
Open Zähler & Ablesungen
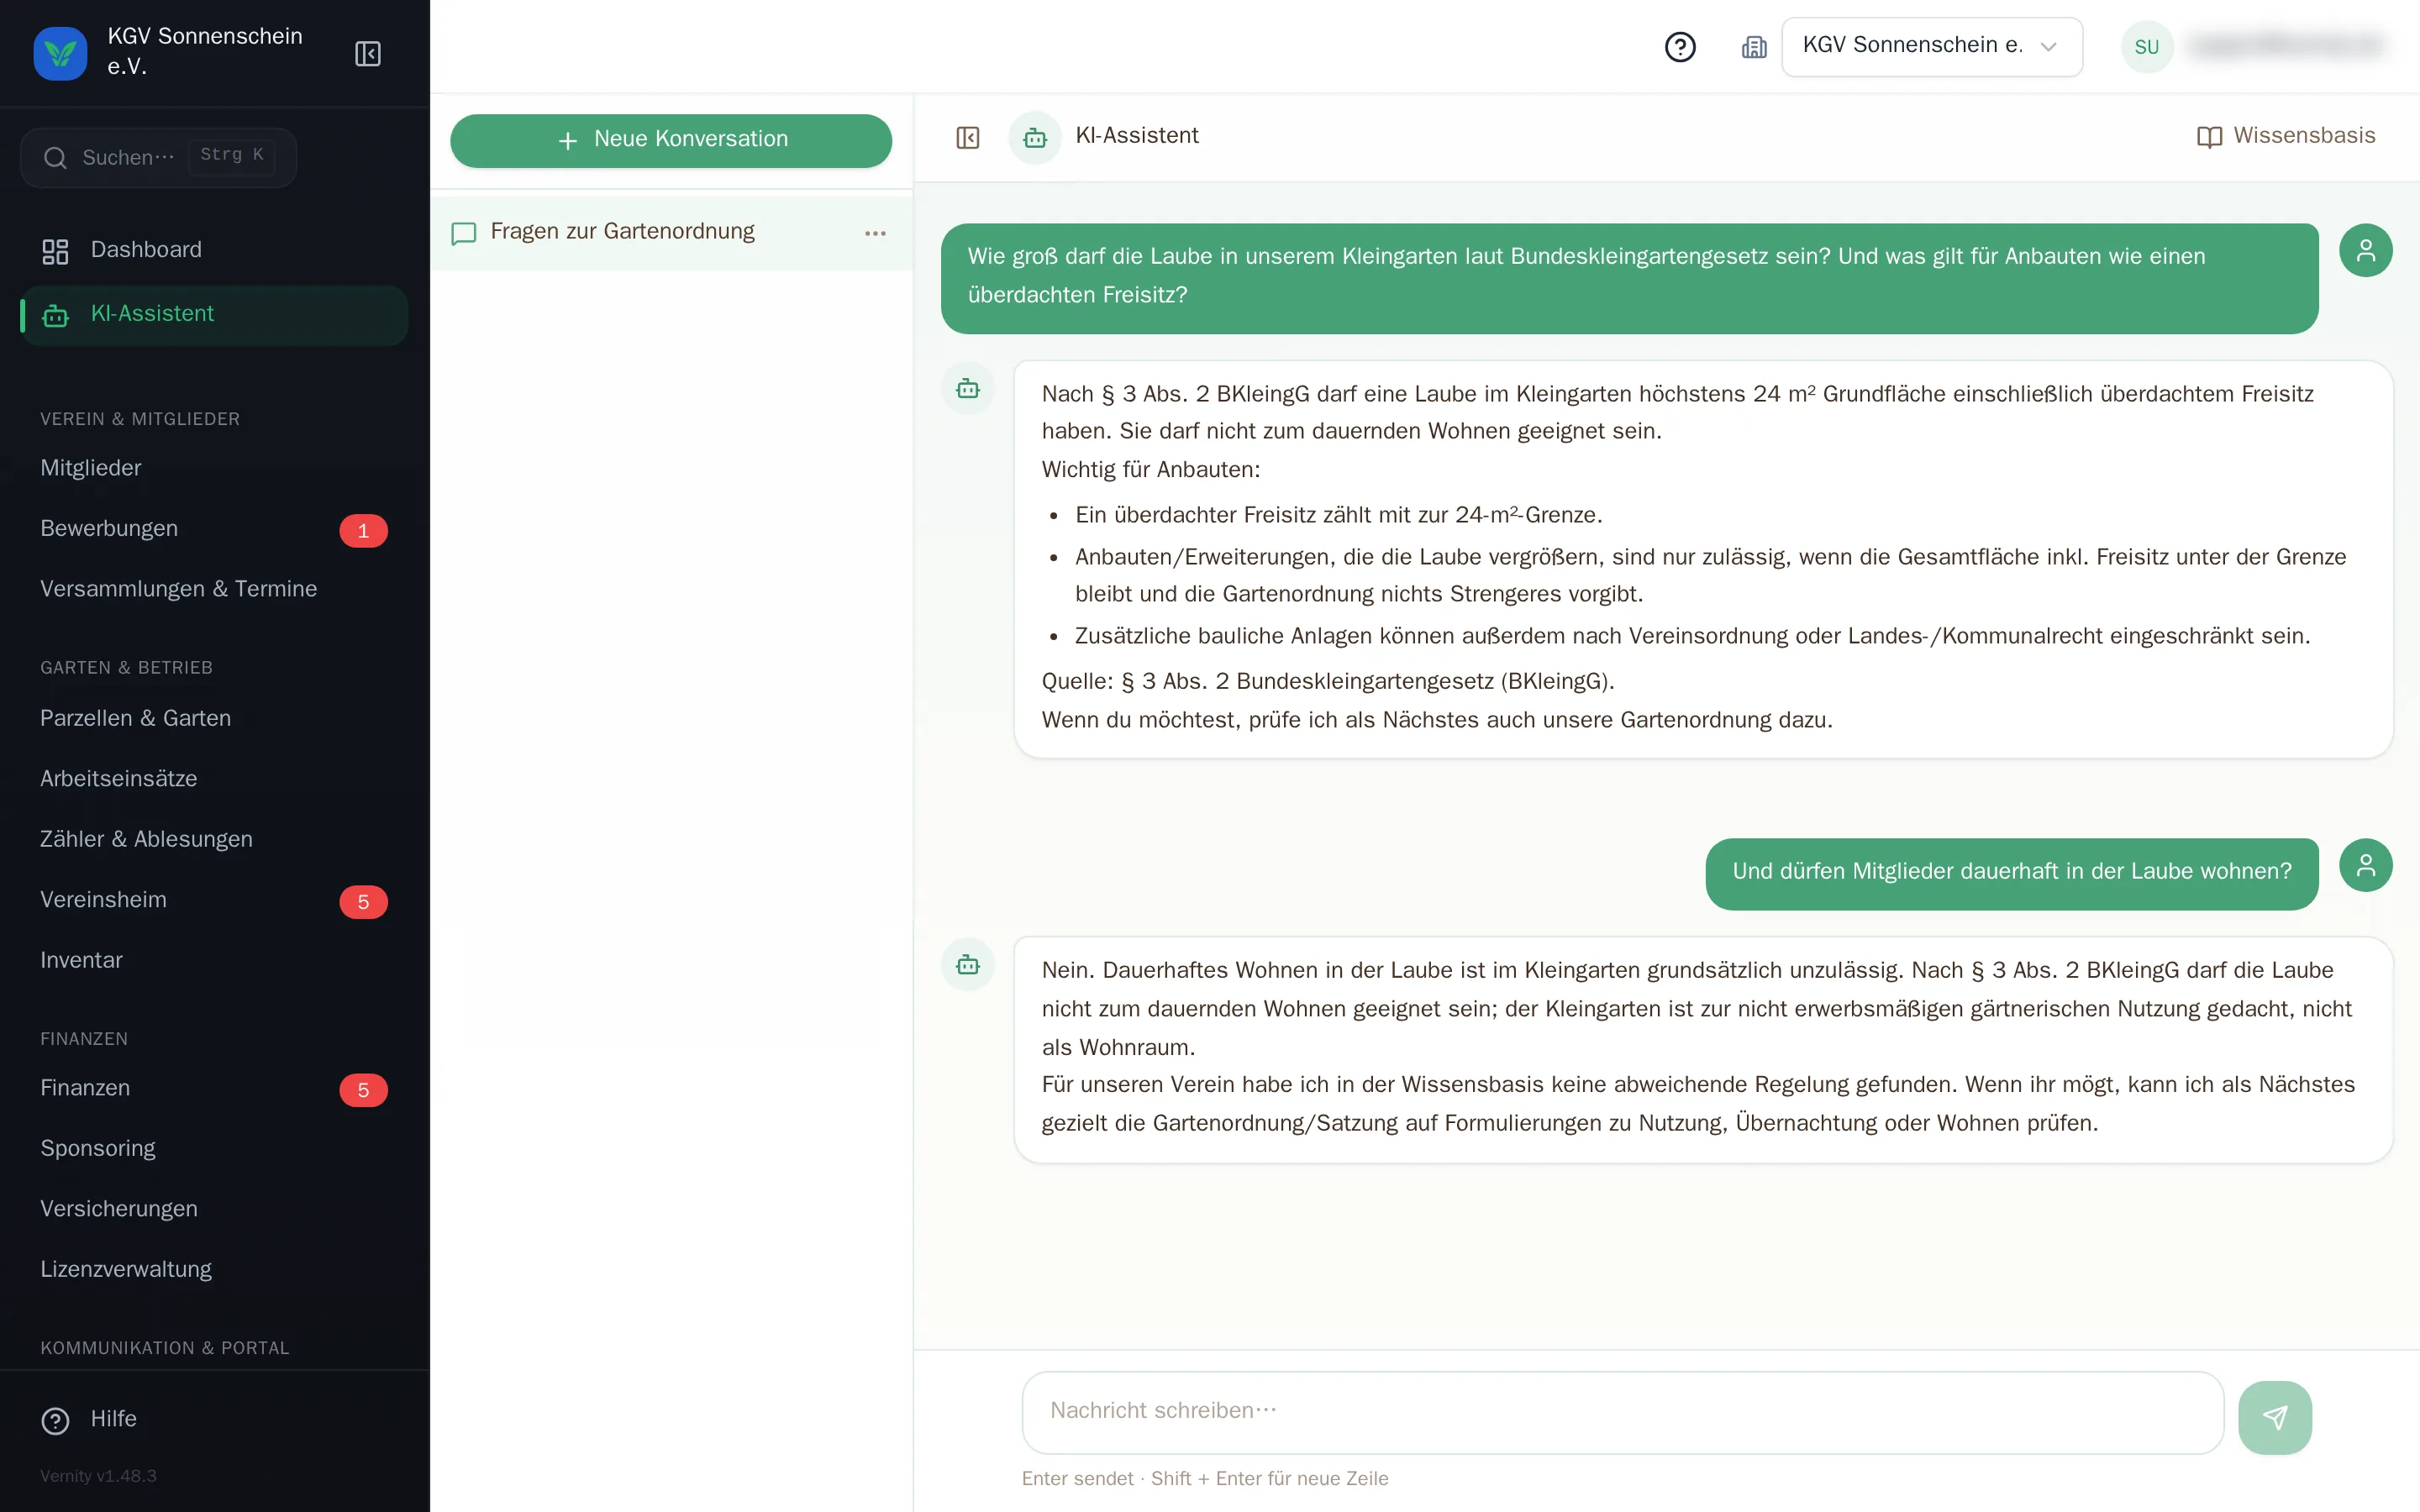click(214, 839)
